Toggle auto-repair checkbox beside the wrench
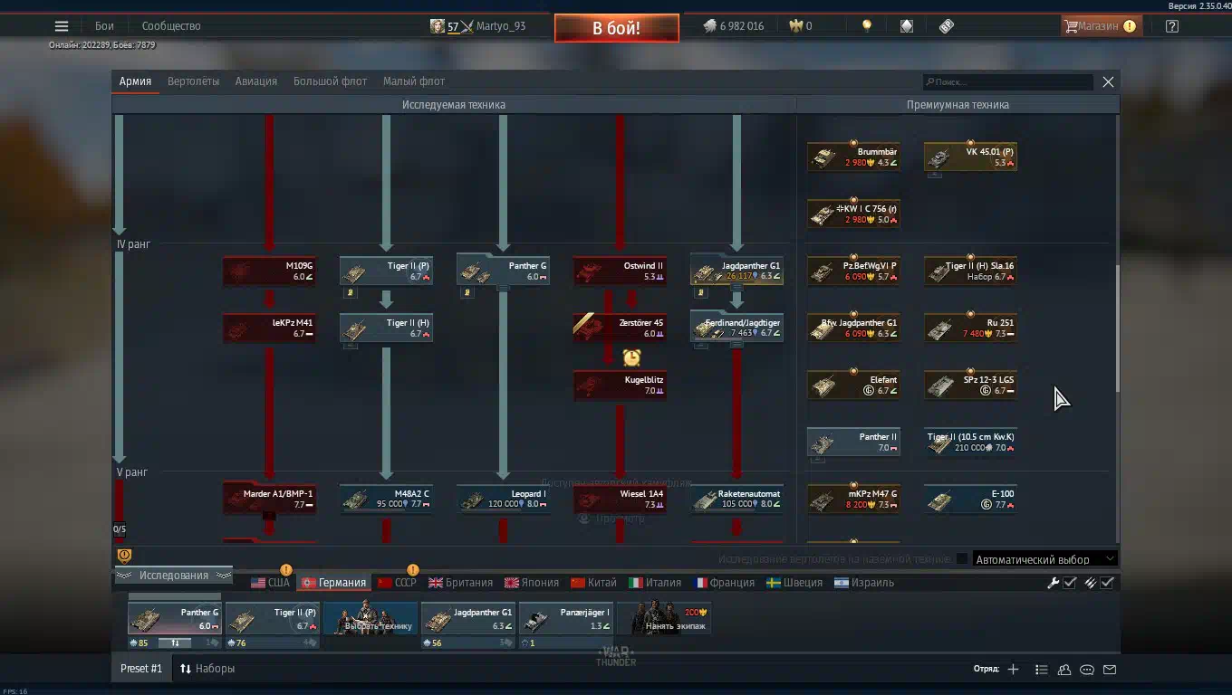1232x695 pixels. (1070, 583)
